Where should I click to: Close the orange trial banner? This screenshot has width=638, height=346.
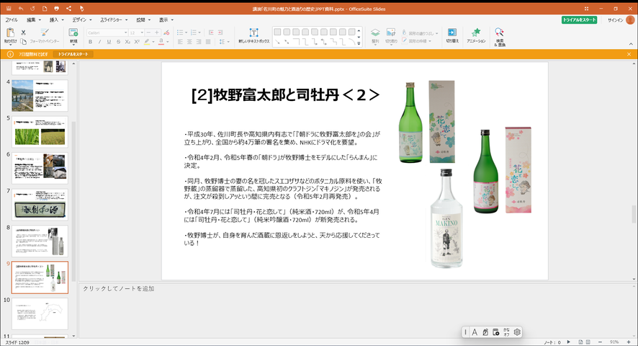click(x=629, y=54)
